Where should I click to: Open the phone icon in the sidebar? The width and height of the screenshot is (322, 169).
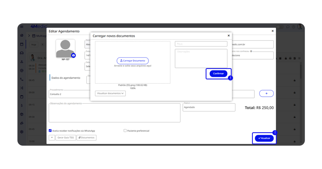point(22,79)
